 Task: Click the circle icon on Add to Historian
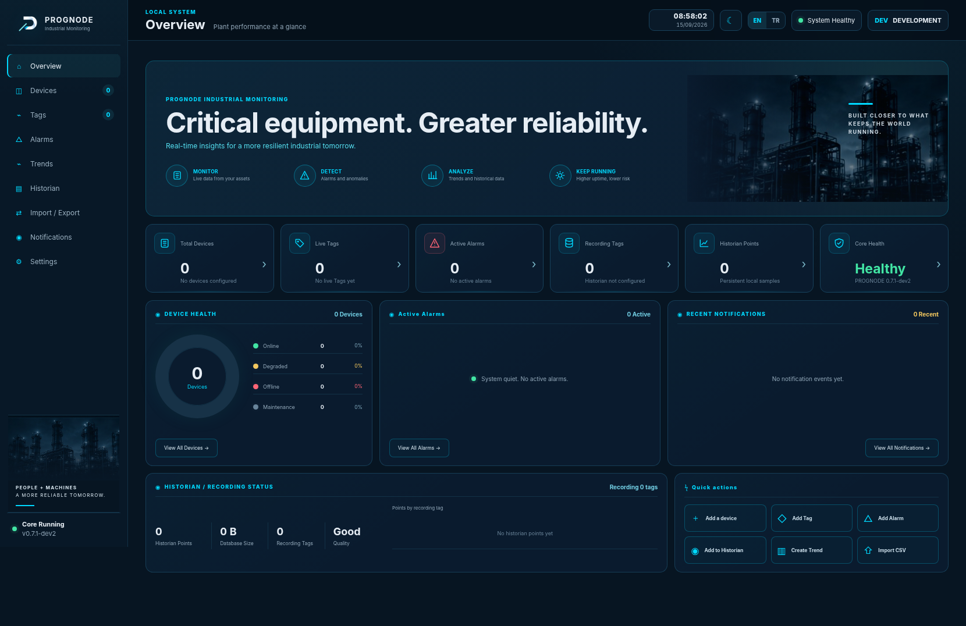[695, 550]
